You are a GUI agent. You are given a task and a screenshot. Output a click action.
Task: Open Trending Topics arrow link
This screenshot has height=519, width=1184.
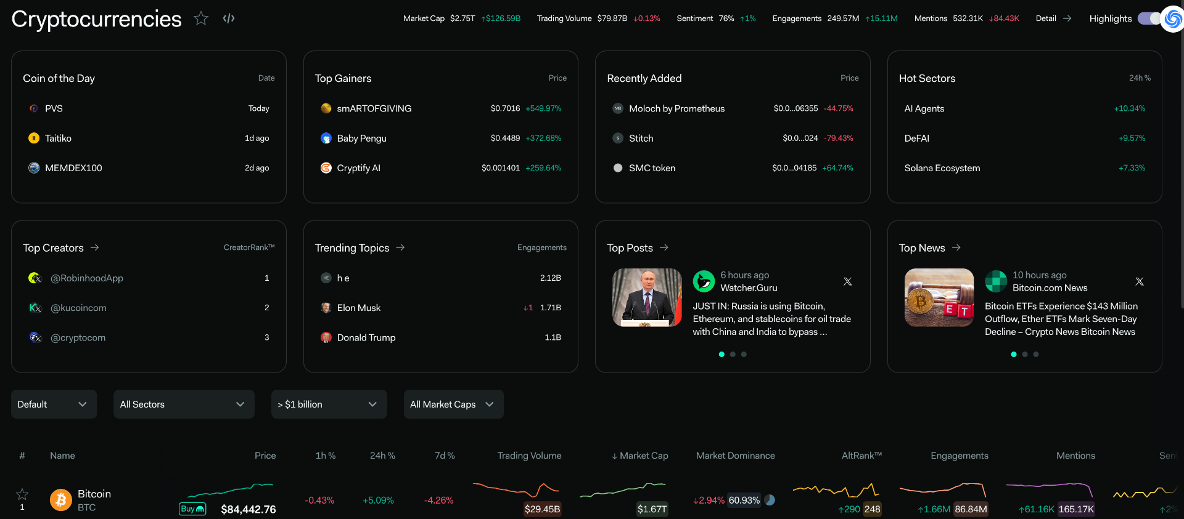(400, 247)
